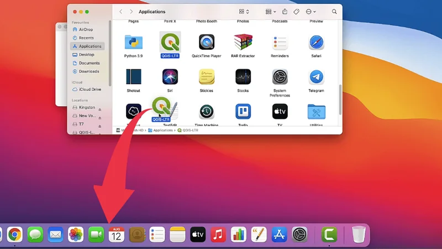Open the Telegram app icon
The height and width of the screenshot is (249, 442).
point(316,77)
